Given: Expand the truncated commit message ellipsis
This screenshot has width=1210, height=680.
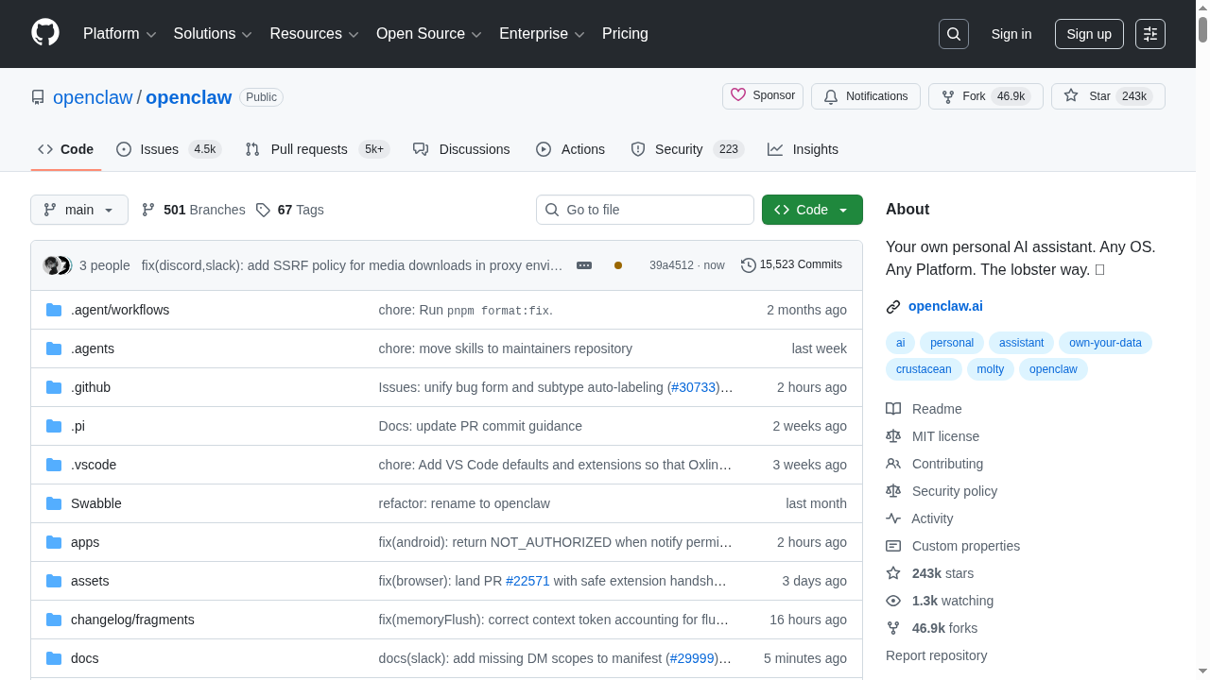Looking at the screenshot, I should click(x=583, y=265).
